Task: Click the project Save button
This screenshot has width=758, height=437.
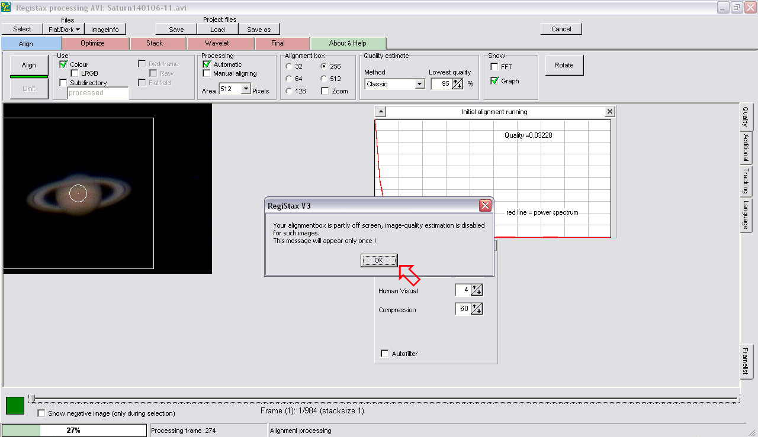Action: 176,29
